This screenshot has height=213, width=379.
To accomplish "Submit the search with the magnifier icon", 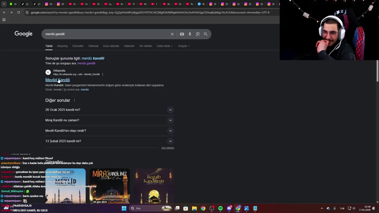I will click(x=205, y=34).
